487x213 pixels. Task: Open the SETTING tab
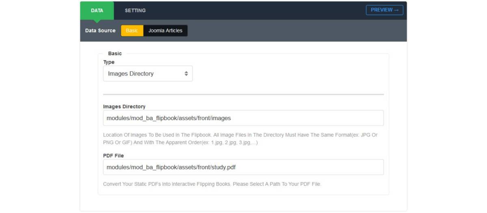pos(135,11)
